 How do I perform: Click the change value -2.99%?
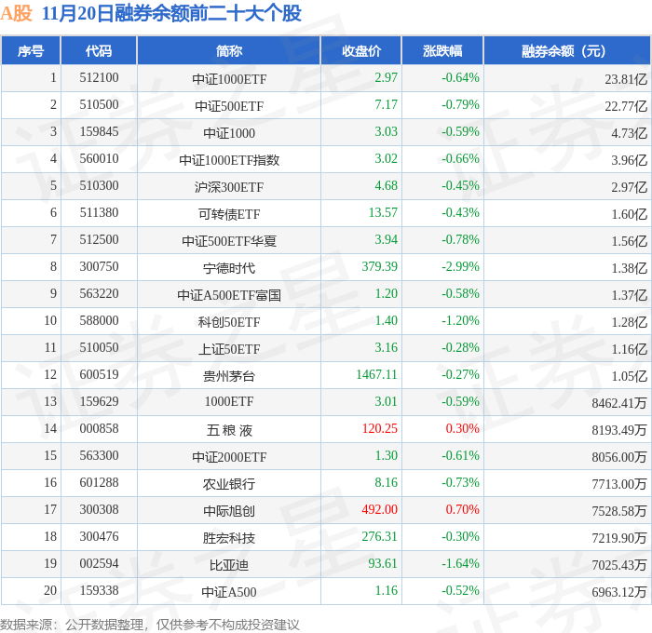pyautogui.click(x=460, y=266)
